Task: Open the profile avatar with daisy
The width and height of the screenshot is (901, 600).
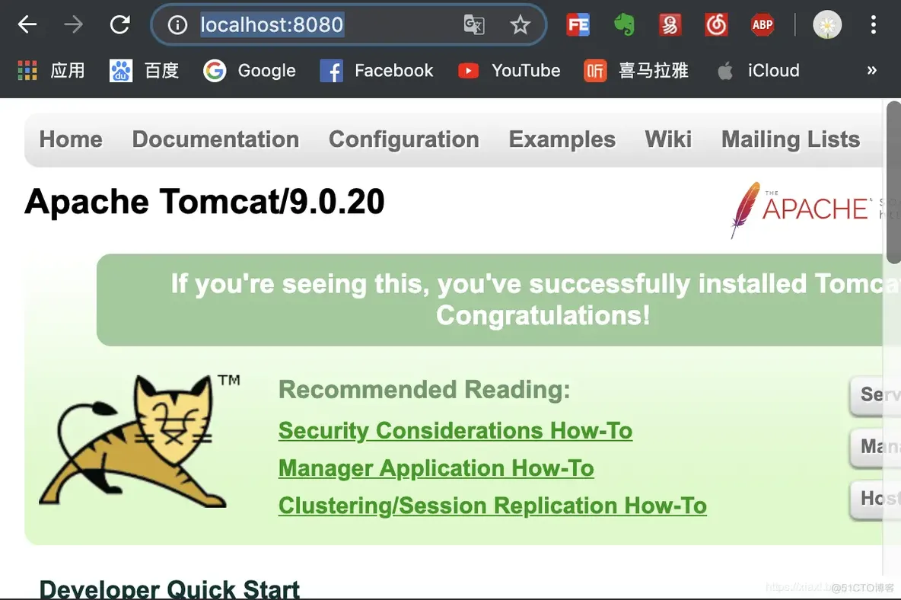Action: pyautogui.click(x=827, y=24)
